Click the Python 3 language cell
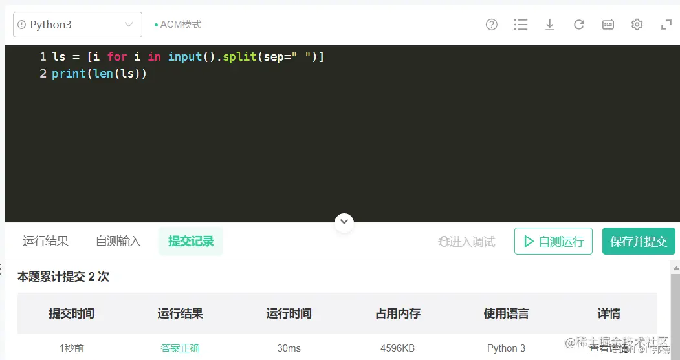This screenshot has width=680, height=360. pos(506,348)
